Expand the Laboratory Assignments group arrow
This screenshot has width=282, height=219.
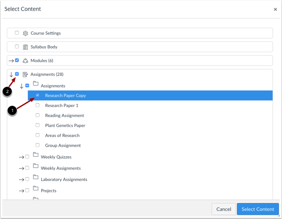pos(21,180)
